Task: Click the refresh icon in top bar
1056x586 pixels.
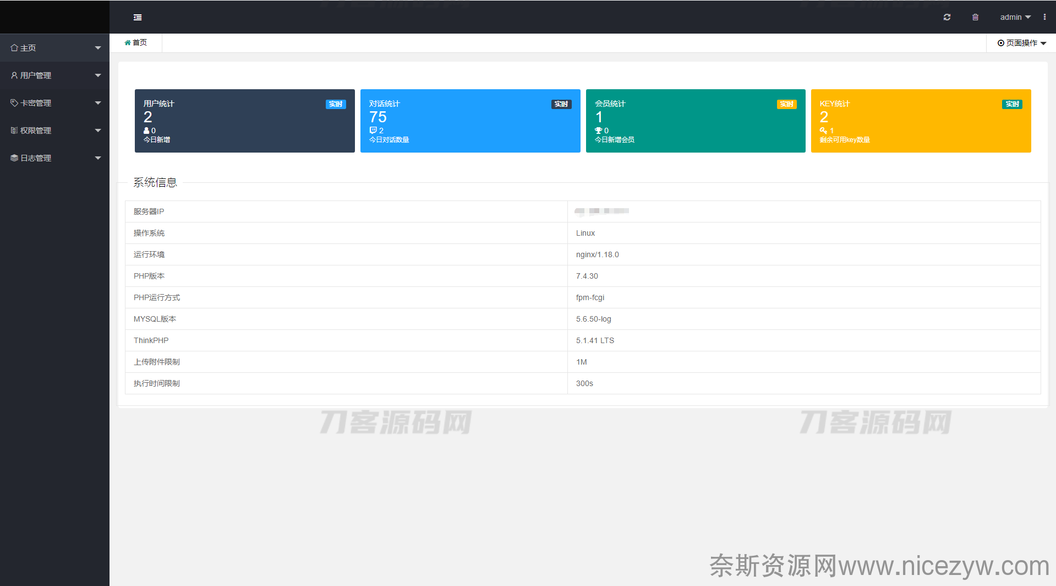Action: coord(947,17)
